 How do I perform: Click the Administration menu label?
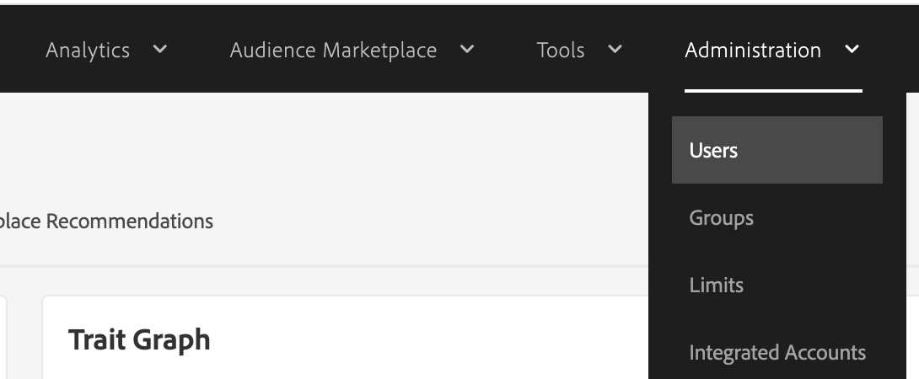[x=752, y=51]
